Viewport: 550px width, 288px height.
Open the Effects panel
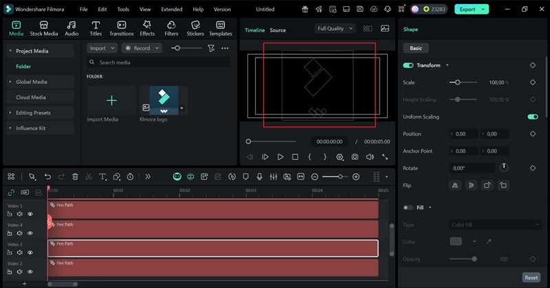click(147, 28)
